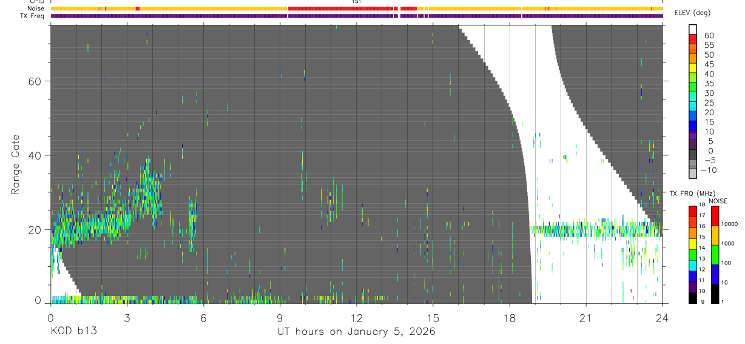Pick the purple 5–10 swatch in ELEV legend
This screenshot has height=344, width=745.
pyautogui.click(x=693, y=137)
